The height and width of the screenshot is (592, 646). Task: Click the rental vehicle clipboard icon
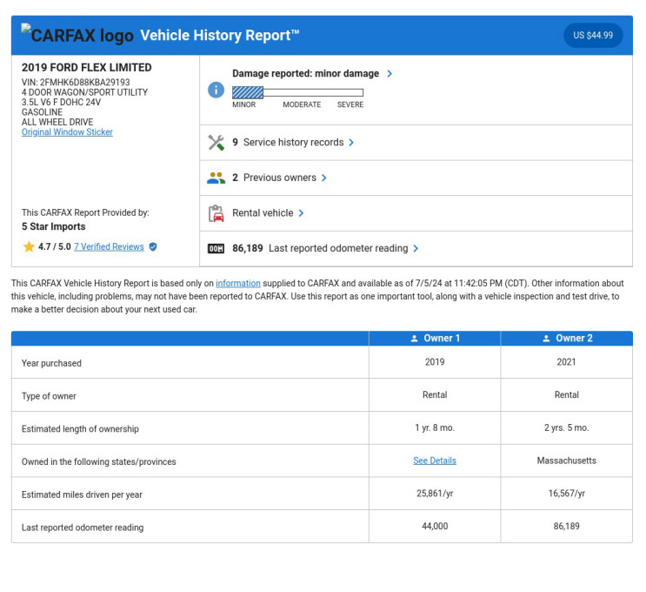click(216, 213)
